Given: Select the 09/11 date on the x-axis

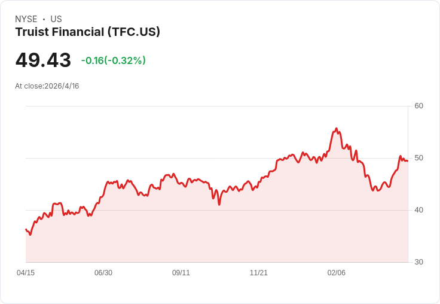Looking at the screenshot, I should (181, 273).
